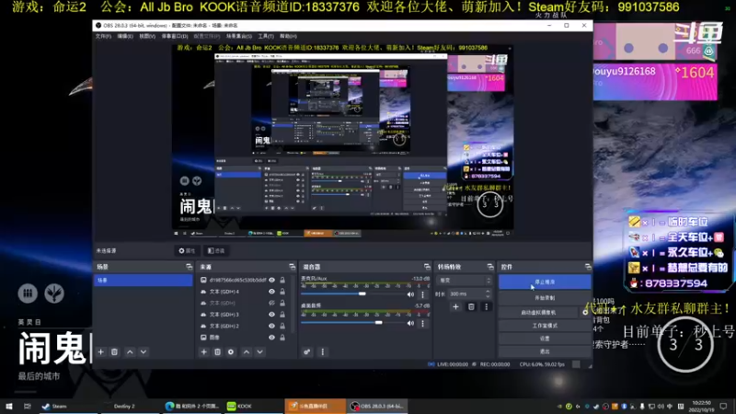
Task: Open the 场景集合(S) menu
Action: (239, 36)
